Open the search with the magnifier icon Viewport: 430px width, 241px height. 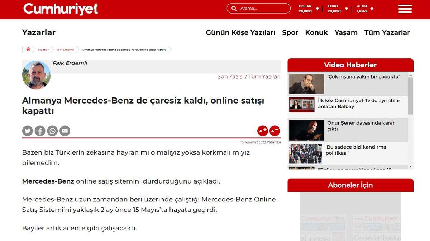[x=234, y=8]
